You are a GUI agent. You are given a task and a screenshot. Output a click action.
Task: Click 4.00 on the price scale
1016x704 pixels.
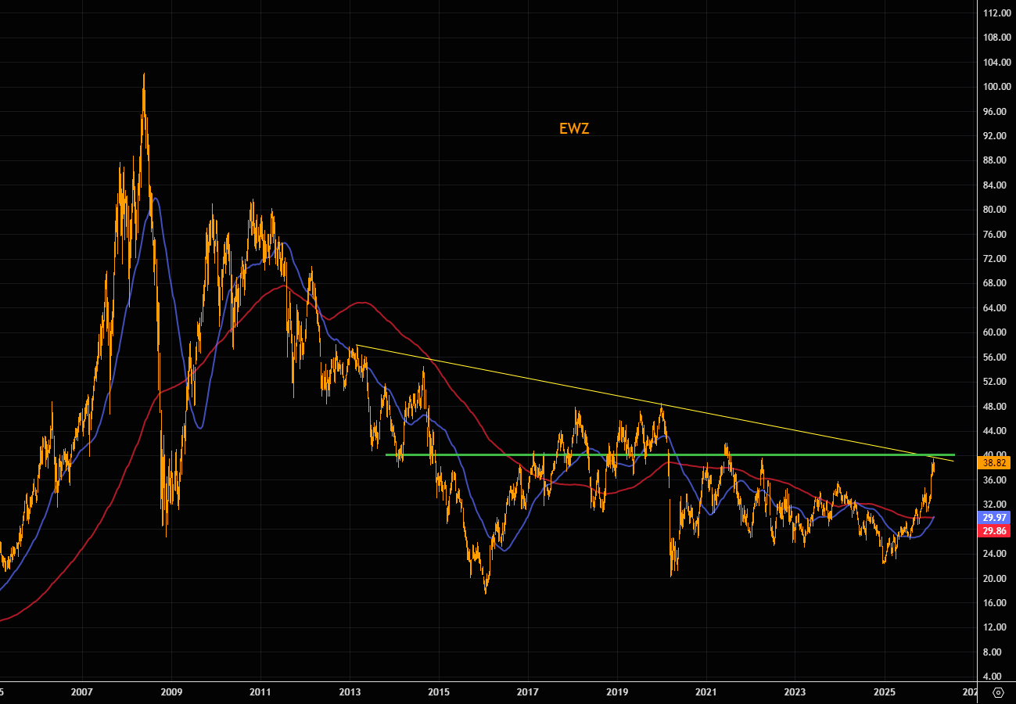996,677
